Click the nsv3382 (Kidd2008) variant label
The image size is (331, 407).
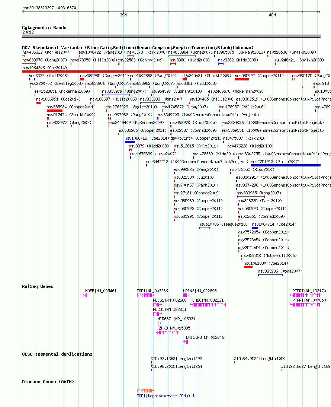pyautogui.click(x=238, y=60)
